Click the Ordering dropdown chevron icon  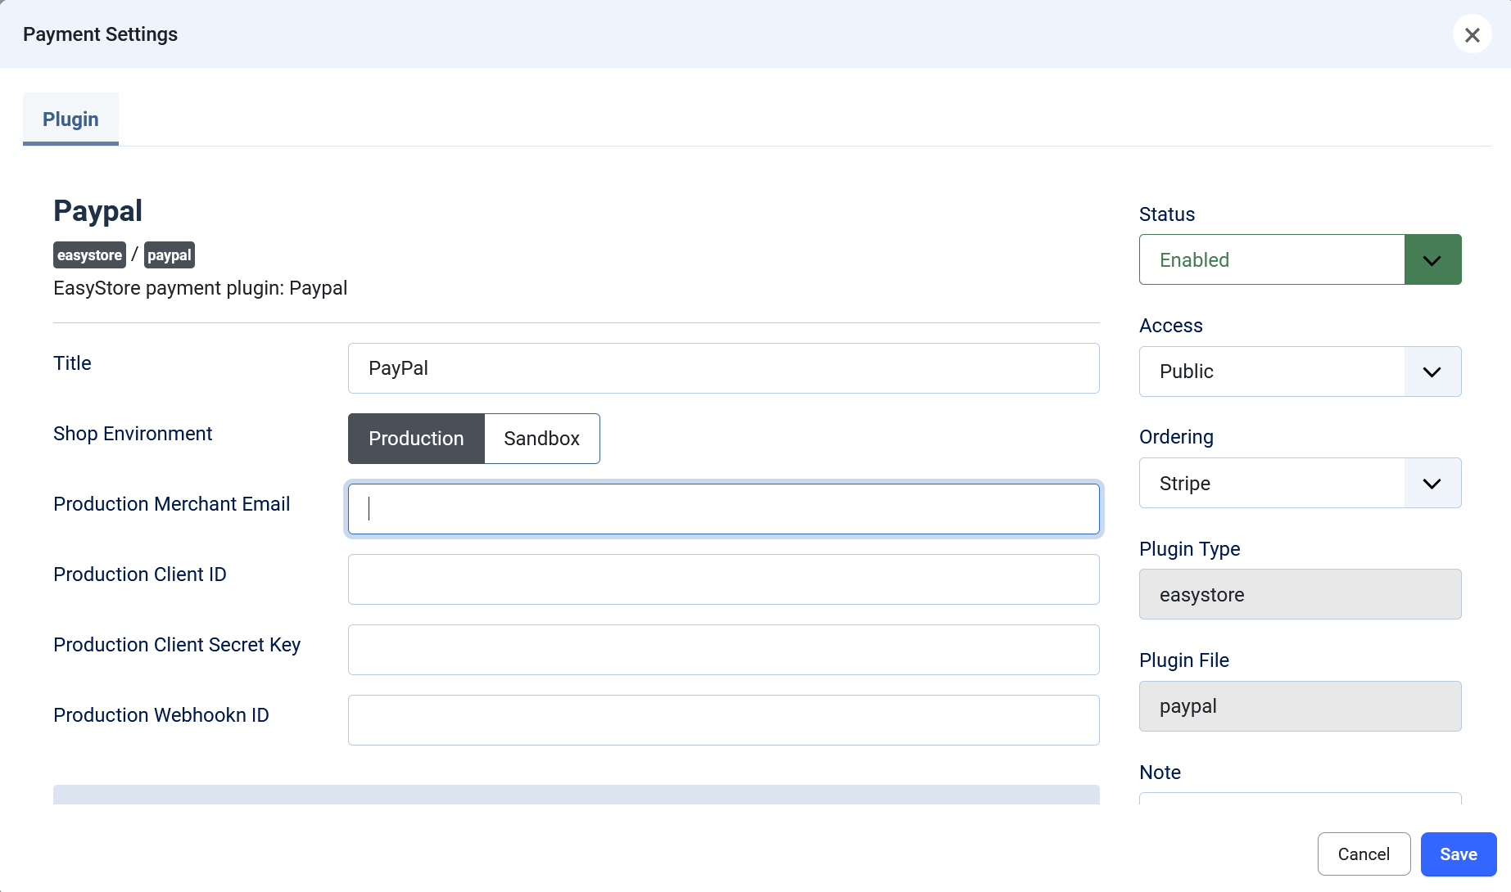[x=1432, y=484]
